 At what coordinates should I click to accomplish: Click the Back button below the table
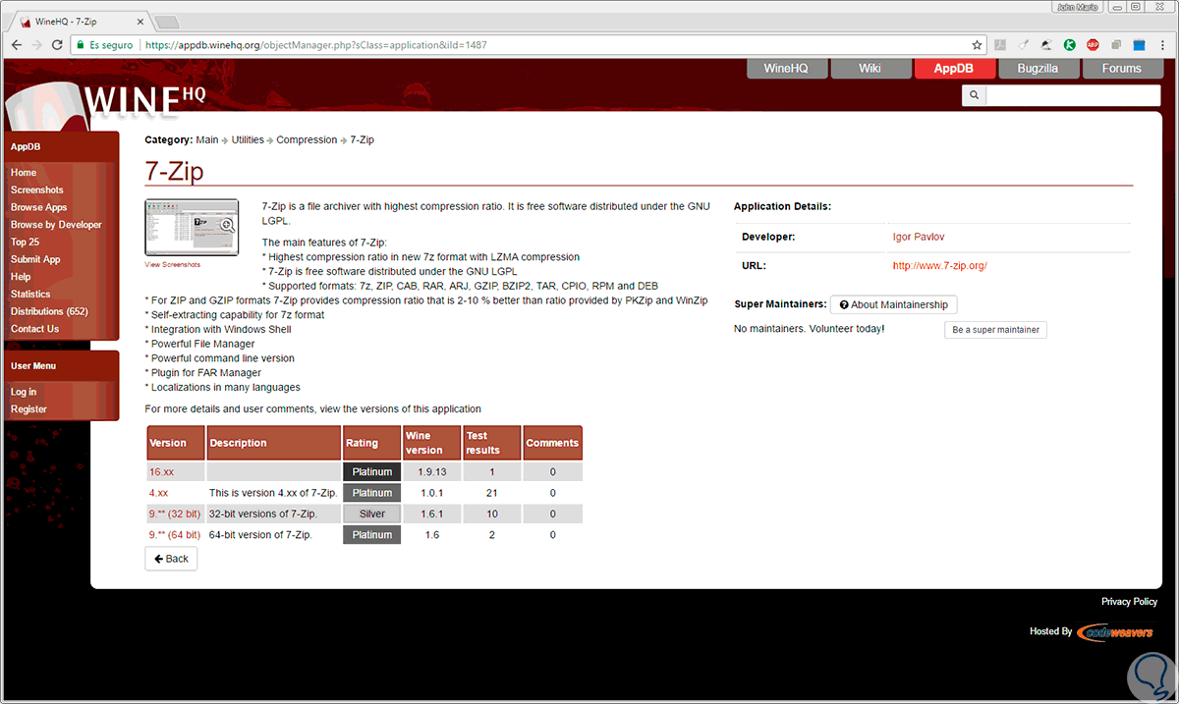pyautogui.click(x=171, y=559)
